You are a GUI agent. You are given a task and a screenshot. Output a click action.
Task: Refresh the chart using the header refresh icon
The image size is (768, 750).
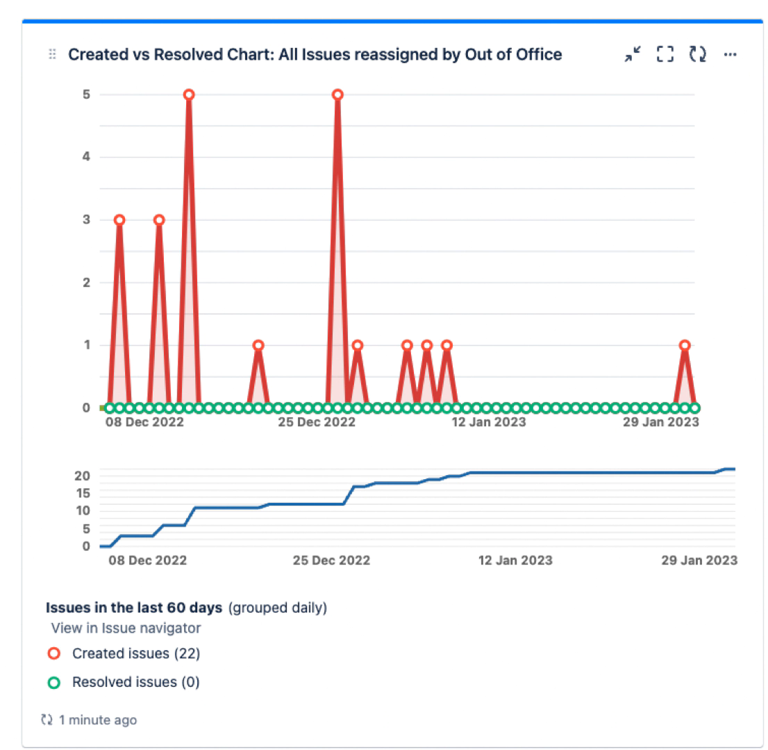(x=697, y=54)
